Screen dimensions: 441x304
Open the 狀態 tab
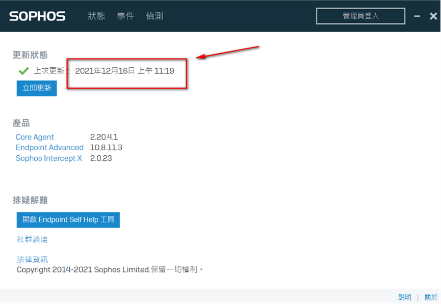point(96,16)
